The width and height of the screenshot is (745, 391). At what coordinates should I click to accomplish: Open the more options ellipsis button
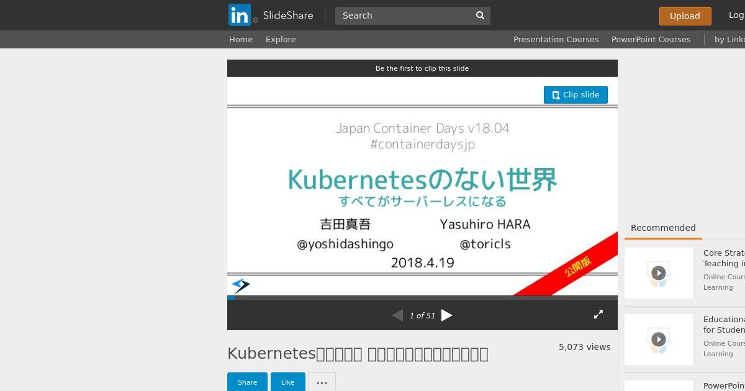pos(322,382)
